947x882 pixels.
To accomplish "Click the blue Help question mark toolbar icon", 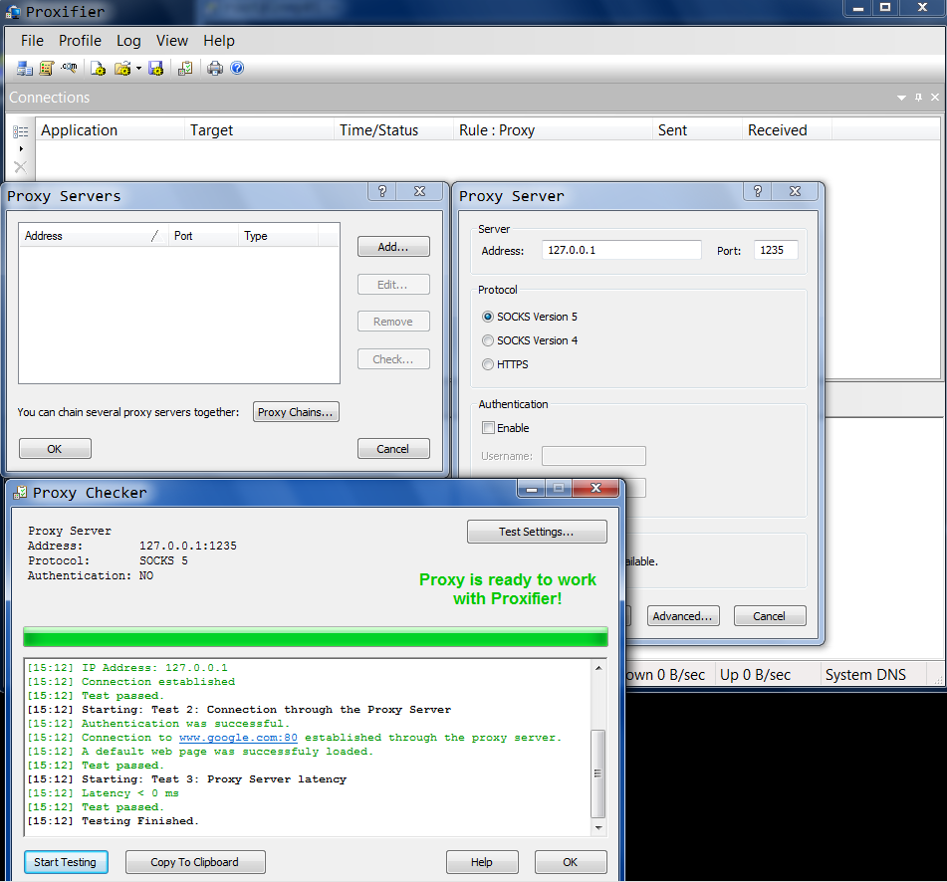I will point(237,69).
